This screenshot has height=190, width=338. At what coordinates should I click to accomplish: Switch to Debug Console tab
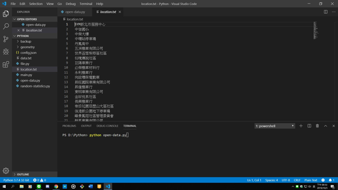[x=107, y=126]
